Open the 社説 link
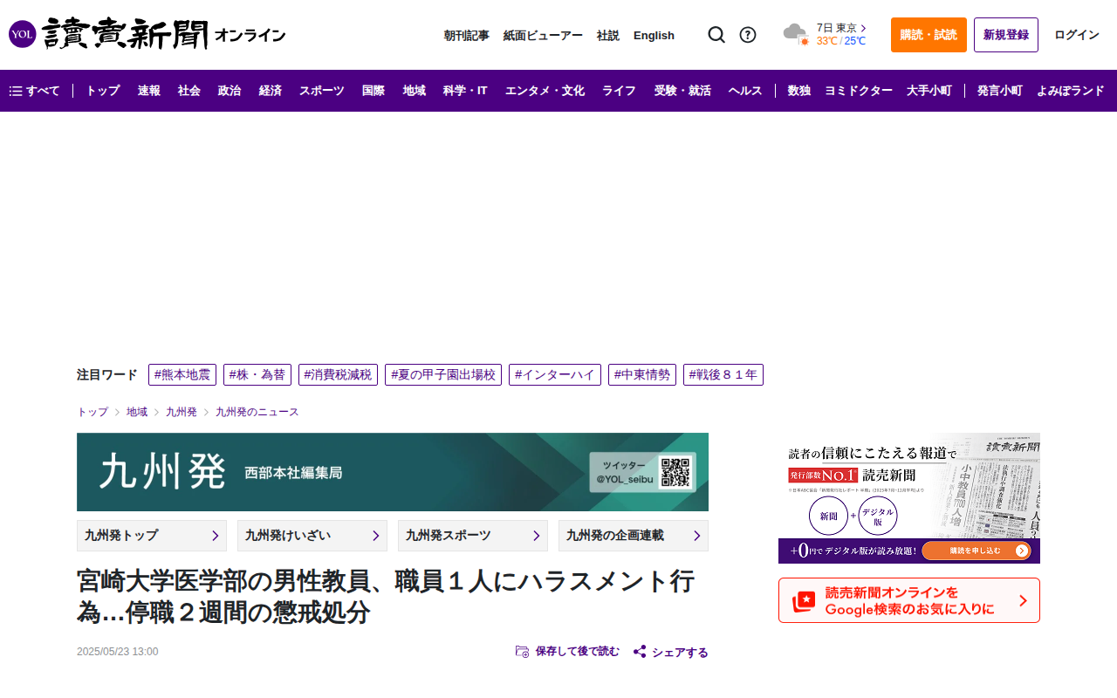 (608, 35)
